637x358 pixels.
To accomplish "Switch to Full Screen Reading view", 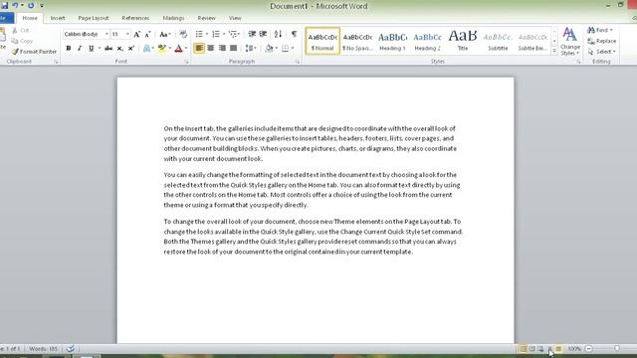I will [x=531, y=349].
